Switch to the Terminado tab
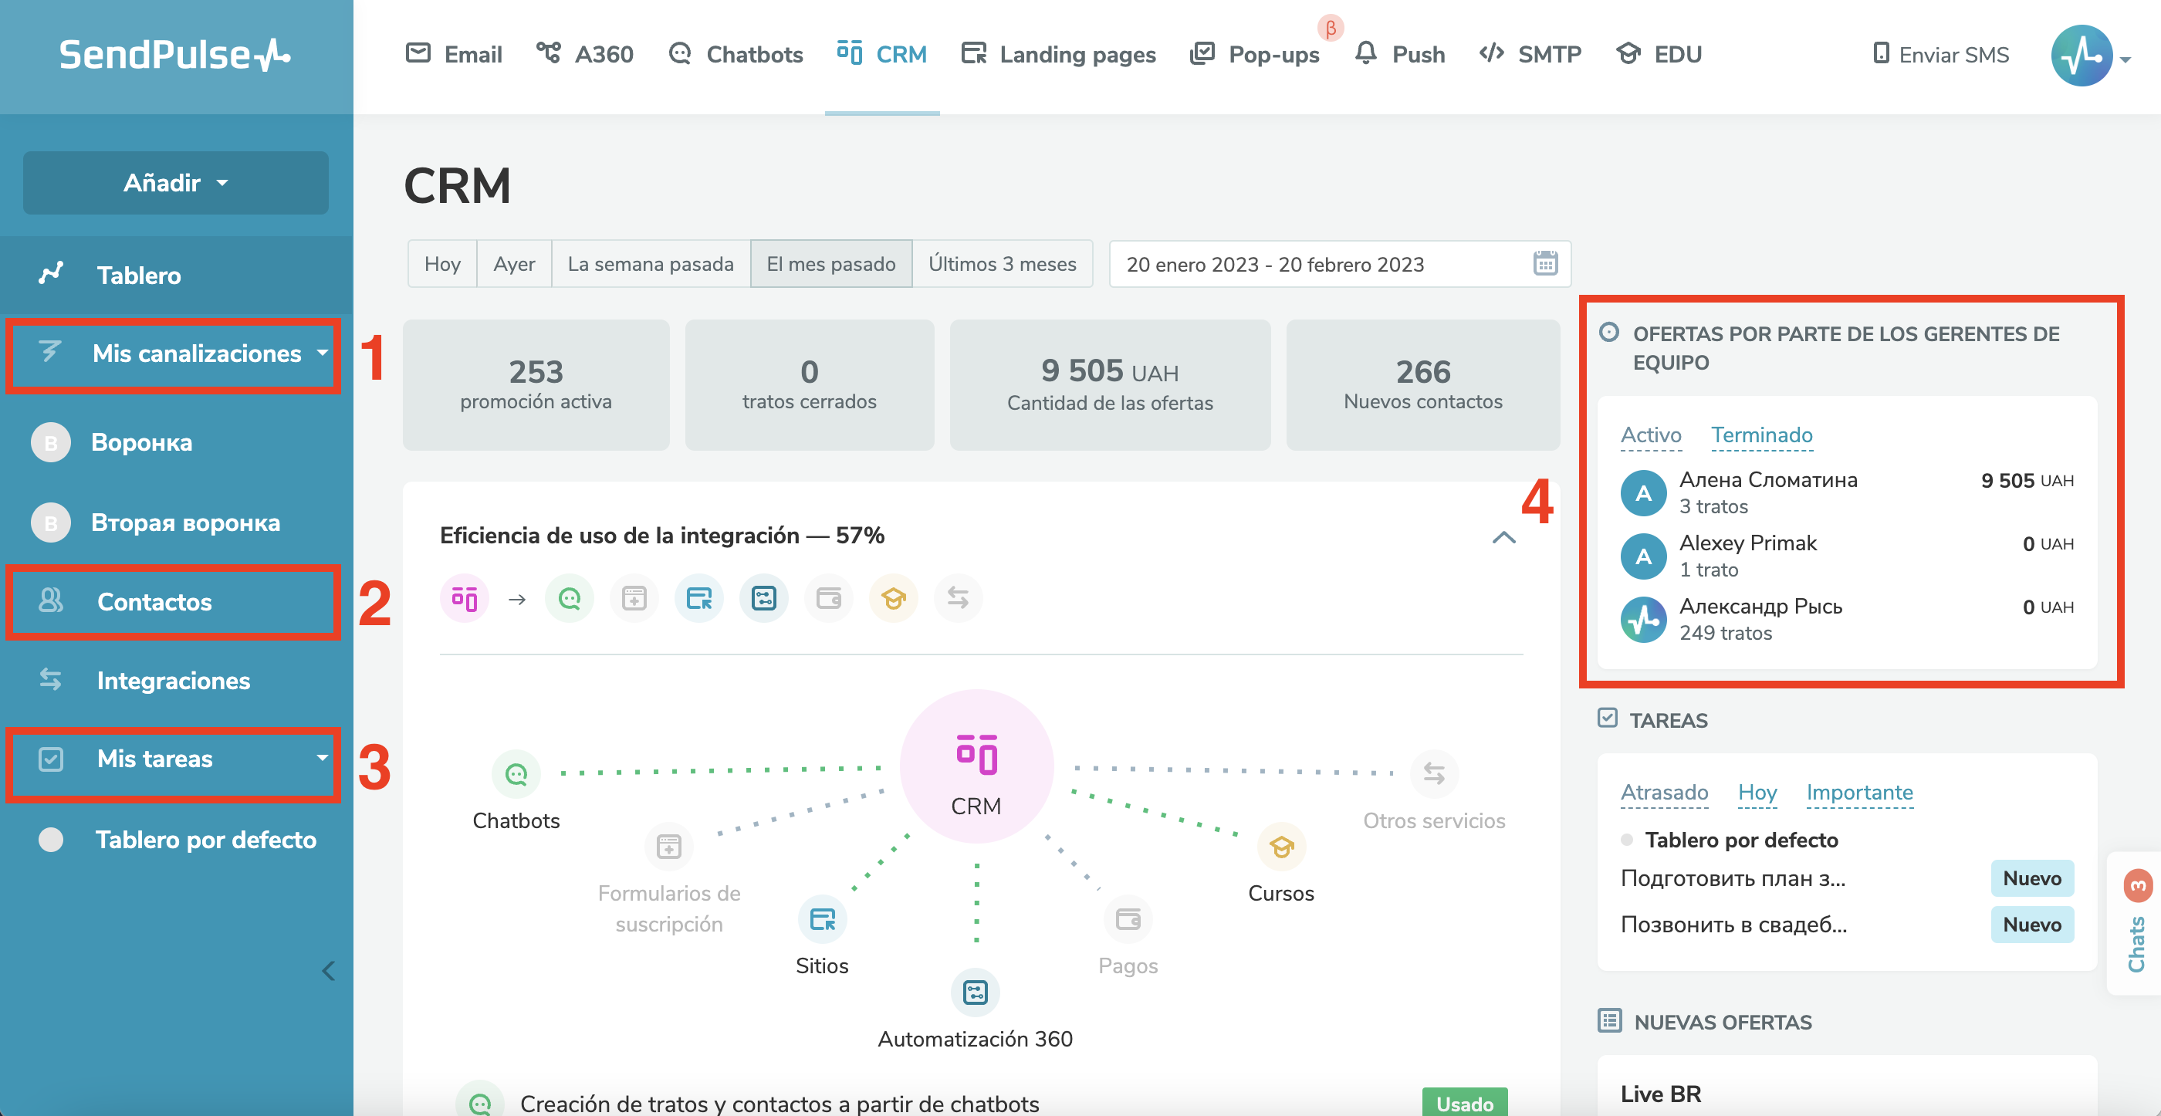 click(x=1763, y=435)
